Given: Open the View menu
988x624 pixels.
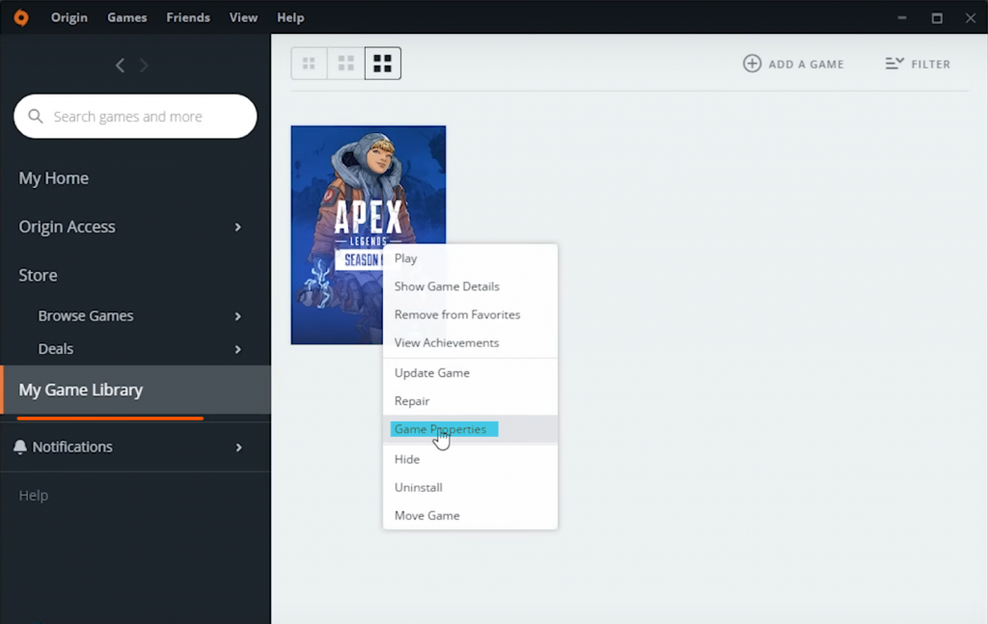Looking at the screenshot, I should (243, 16).
